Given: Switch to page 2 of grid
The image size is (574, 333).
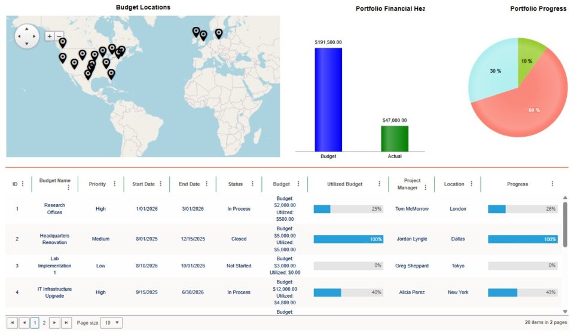Looking at the screenshot, I should pos(44,323).
